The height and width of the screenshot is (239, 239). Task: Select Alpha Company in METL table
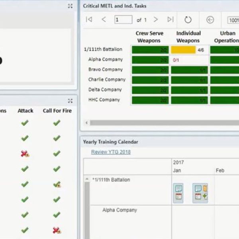106,60
